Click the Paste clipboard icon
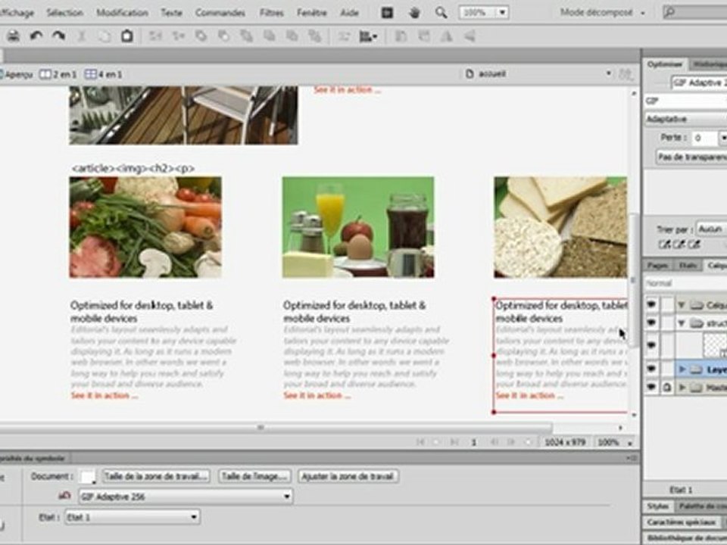727x545 pixels. pyautogui.click(x=127, y=36)
